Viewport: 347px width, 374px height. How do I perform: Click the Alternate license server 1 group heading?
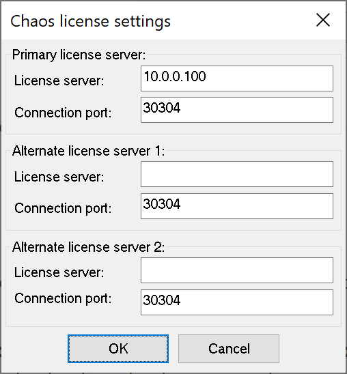point(89,151)
